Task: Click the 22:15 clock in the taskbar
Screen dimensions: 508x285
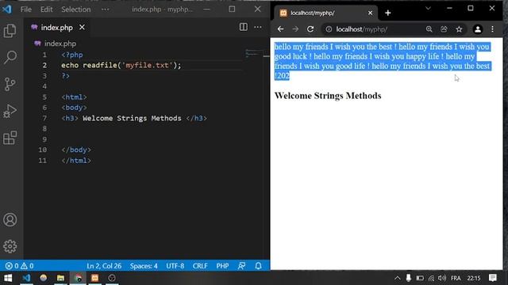Action: pyautogui.click(x=474, y=278)
